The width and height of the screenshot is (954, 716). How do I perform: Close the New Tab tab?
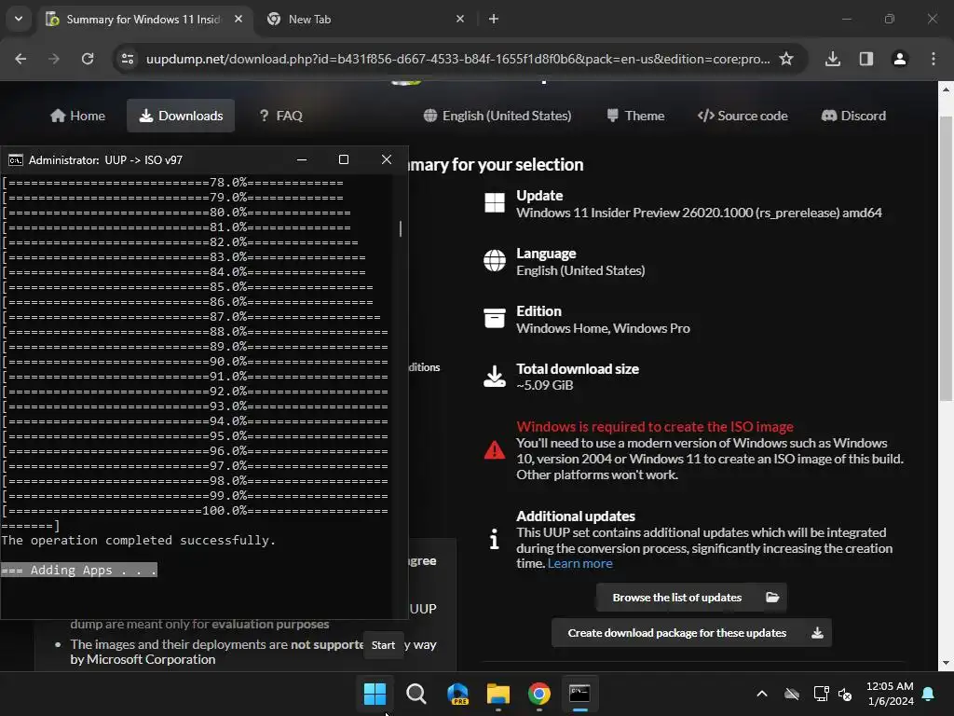pyautogui.click(x=460, y=19)
